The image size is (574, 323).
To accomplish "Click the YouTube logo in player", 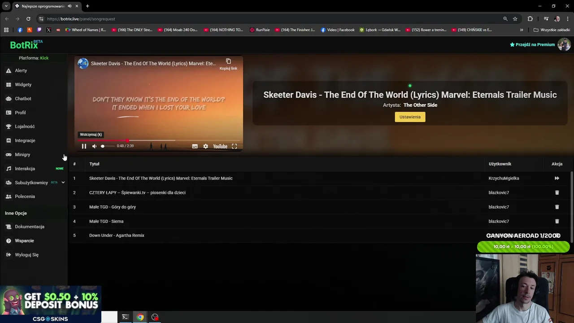I will (x=220, y=146).
